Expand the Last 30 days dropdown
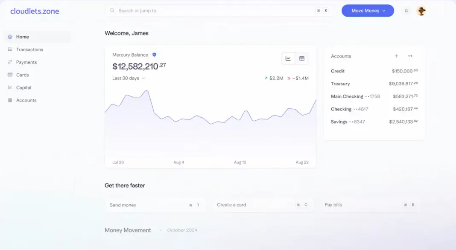 129,78
